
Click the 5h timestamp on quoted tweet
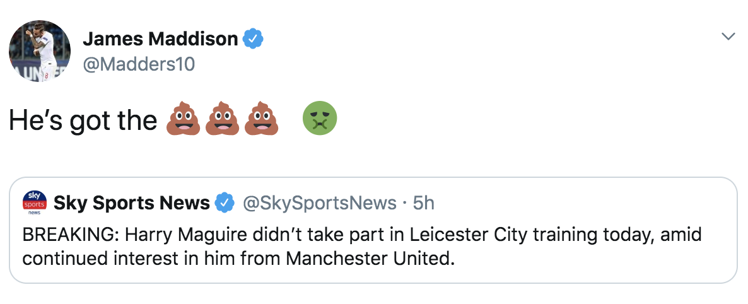(x=423, y=203)
